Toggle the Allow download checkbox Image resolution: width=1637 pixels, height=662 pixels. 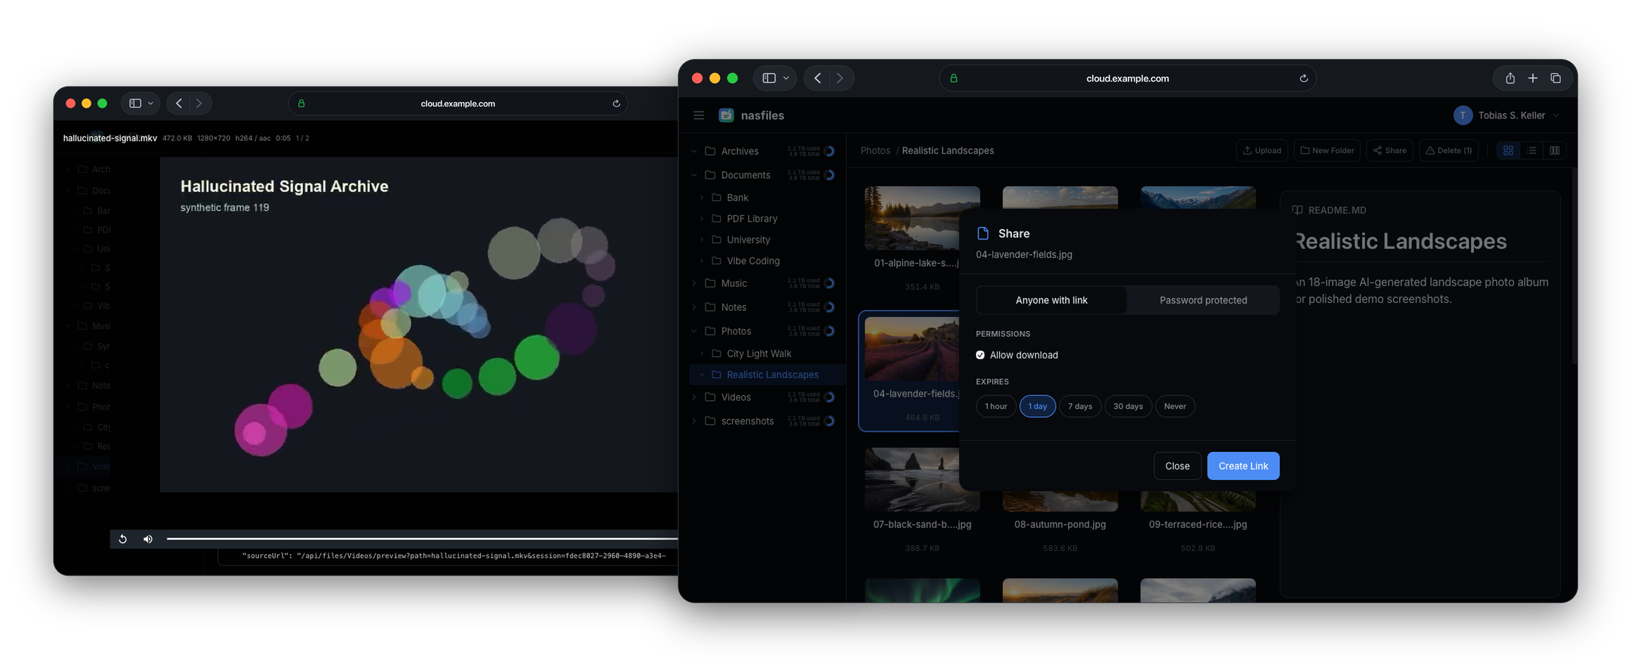980,355
